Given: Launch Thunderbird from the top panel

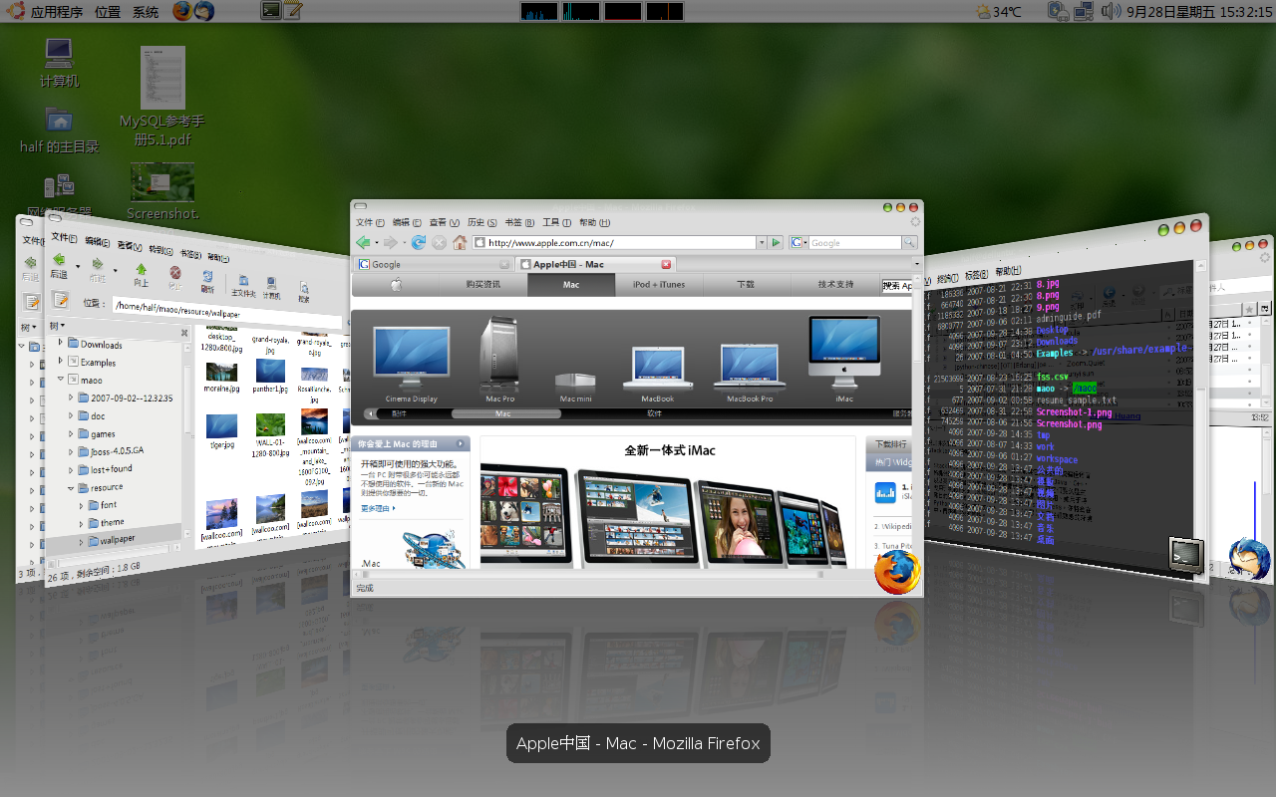Looking at the screenshot, I should [203, 11].
